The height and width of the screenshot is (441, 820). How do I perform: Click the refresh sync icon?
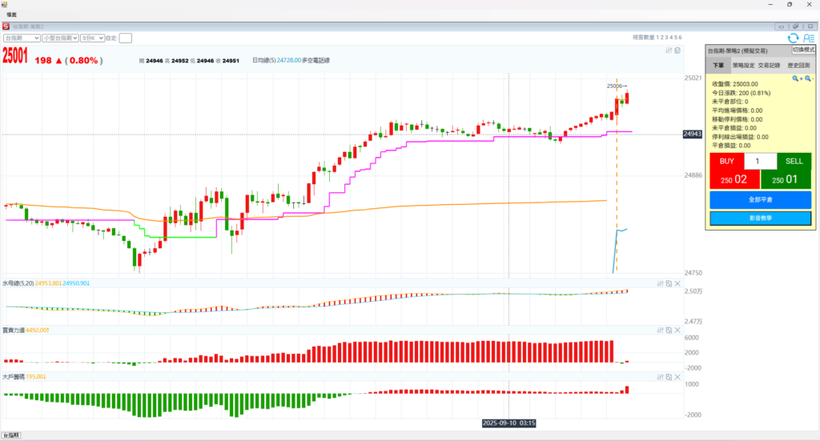click(794, 38)
